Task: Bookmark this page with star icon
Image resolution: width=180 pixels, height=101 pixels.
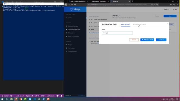Action: point(157,4)
